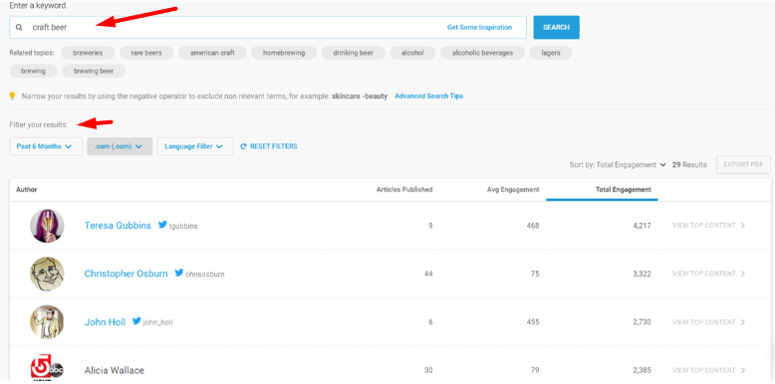Viewport: 775px width, 384px height.
Task: Click total engagement value 2,730
Action: pos(642,321)
